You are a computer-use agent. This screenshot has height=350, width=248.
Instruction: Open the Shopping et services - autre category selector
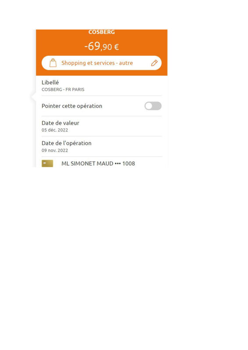102,63
